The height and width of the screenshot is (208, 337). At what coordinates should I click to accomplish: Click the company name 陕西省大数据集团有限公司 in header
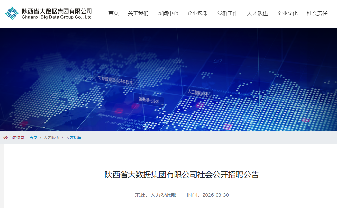pos(57,11)
